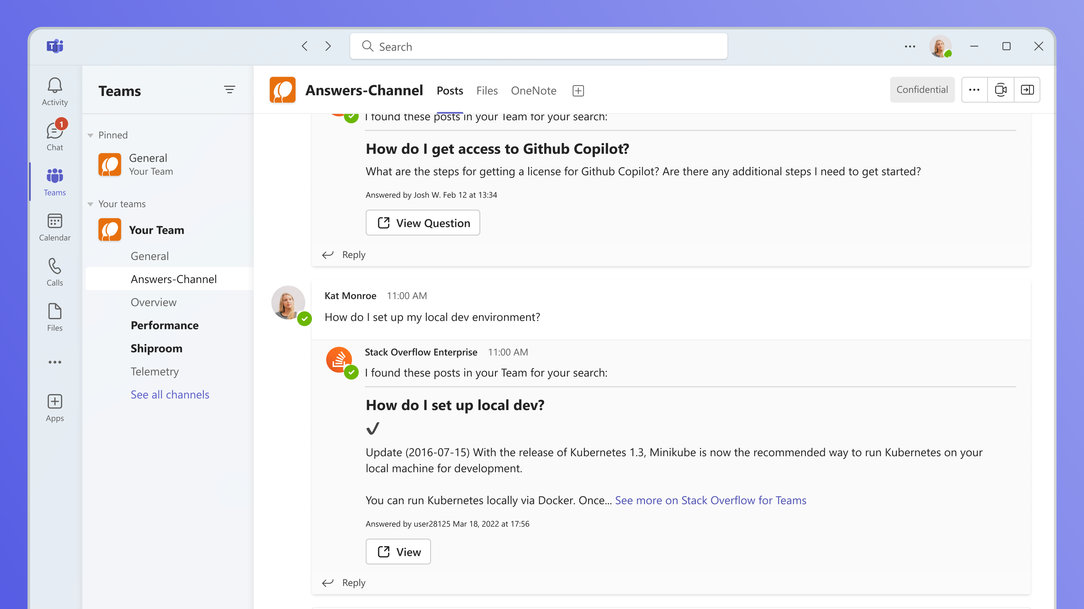Click the Kat Monroe sender name
The image size is (1084, 609).
point(351,296)
